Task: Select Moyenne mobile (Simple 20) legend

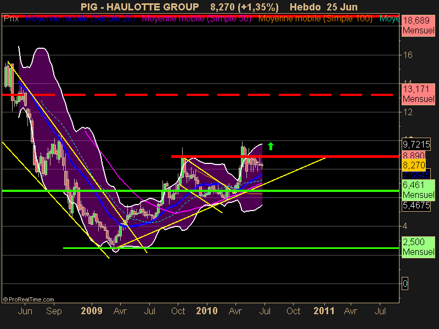Action: 80,19
